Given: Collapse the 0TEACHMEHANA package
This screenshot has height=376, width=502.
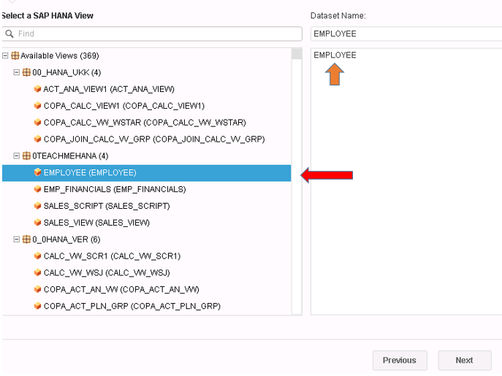Looking at the screenshot, I should pos(16,156).
